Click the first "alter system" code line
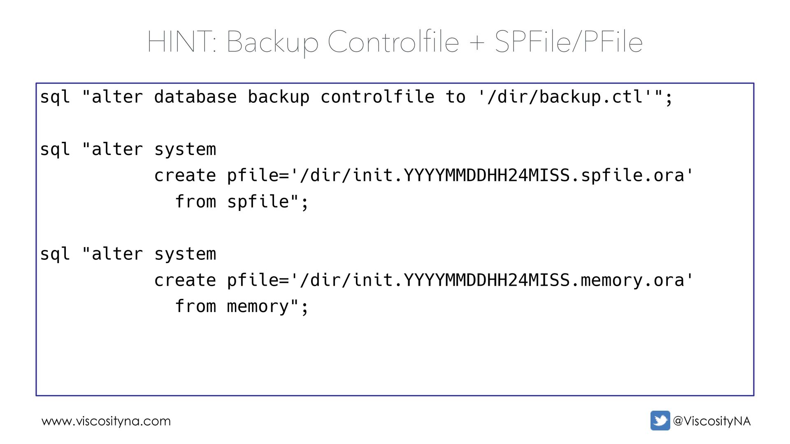 pyautogui.click(x=128, y=149)
